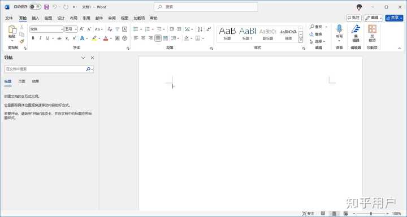This screenshot has width=407, height=217.
Task: Increase font size with grow font icon
Action: (x=81, y=29)
